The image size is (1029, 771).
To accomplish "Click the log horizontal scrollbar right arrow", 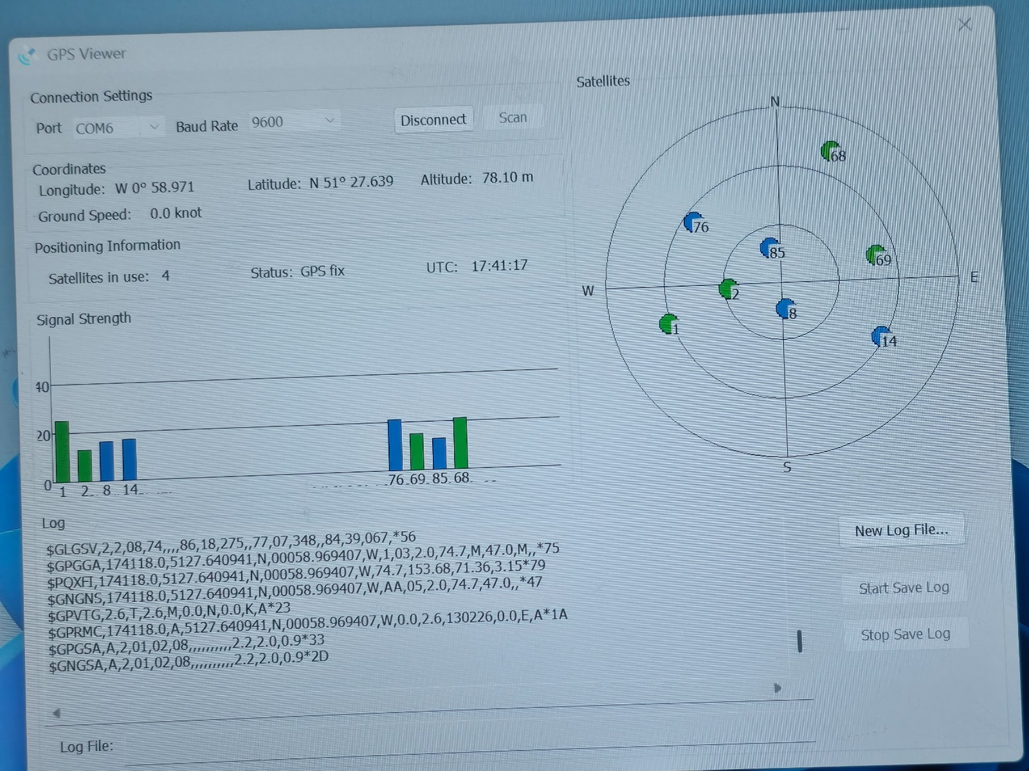I will tap(777, 688).
